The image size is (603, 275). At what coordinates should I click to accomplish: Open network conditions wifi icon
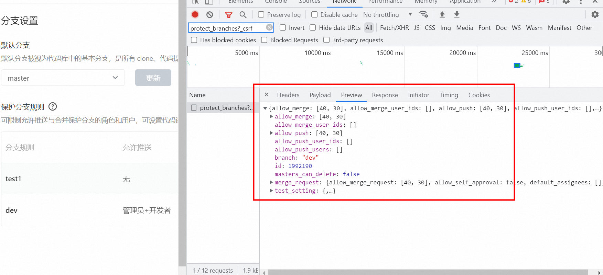(x=423, y=14)
